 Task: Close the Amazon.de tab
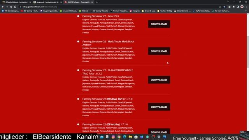coord(61,2)
